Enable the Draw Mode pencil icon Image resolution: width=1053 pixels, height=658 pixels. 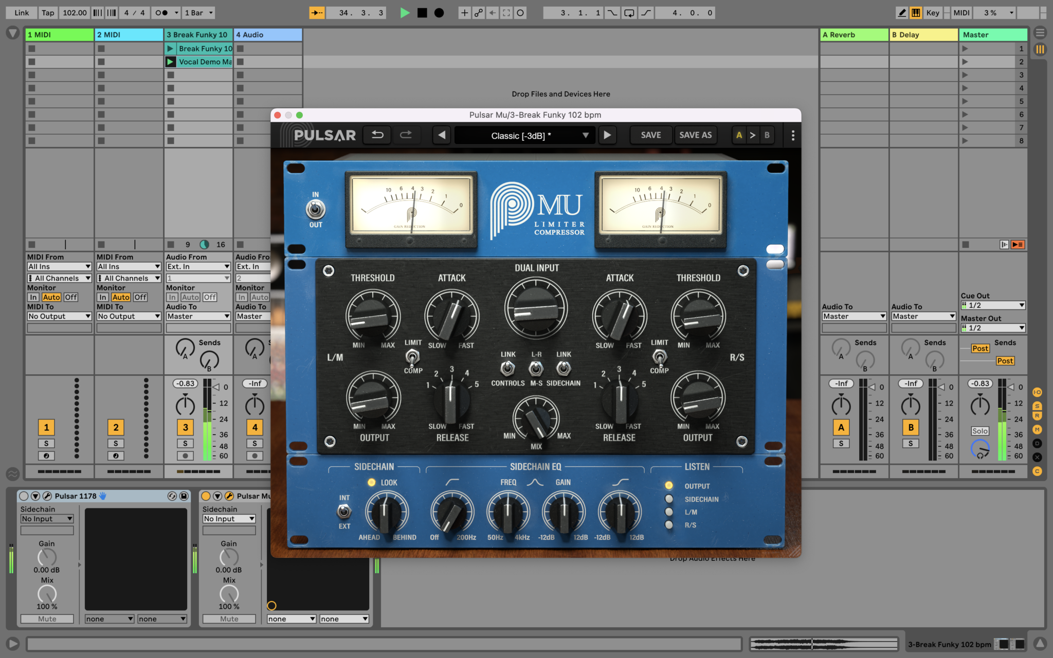[902, 13]
